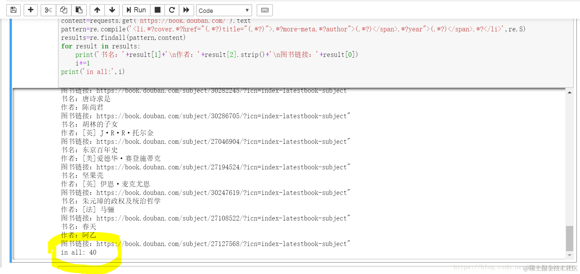
Task: Insert a new cell with the plus button
Action: click(31, 10)
